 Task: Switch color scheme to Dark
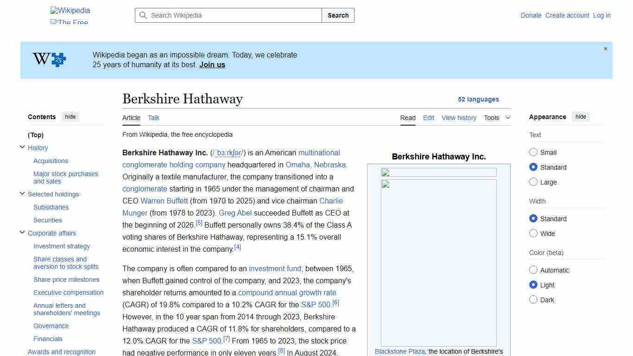tap(533, 299)
